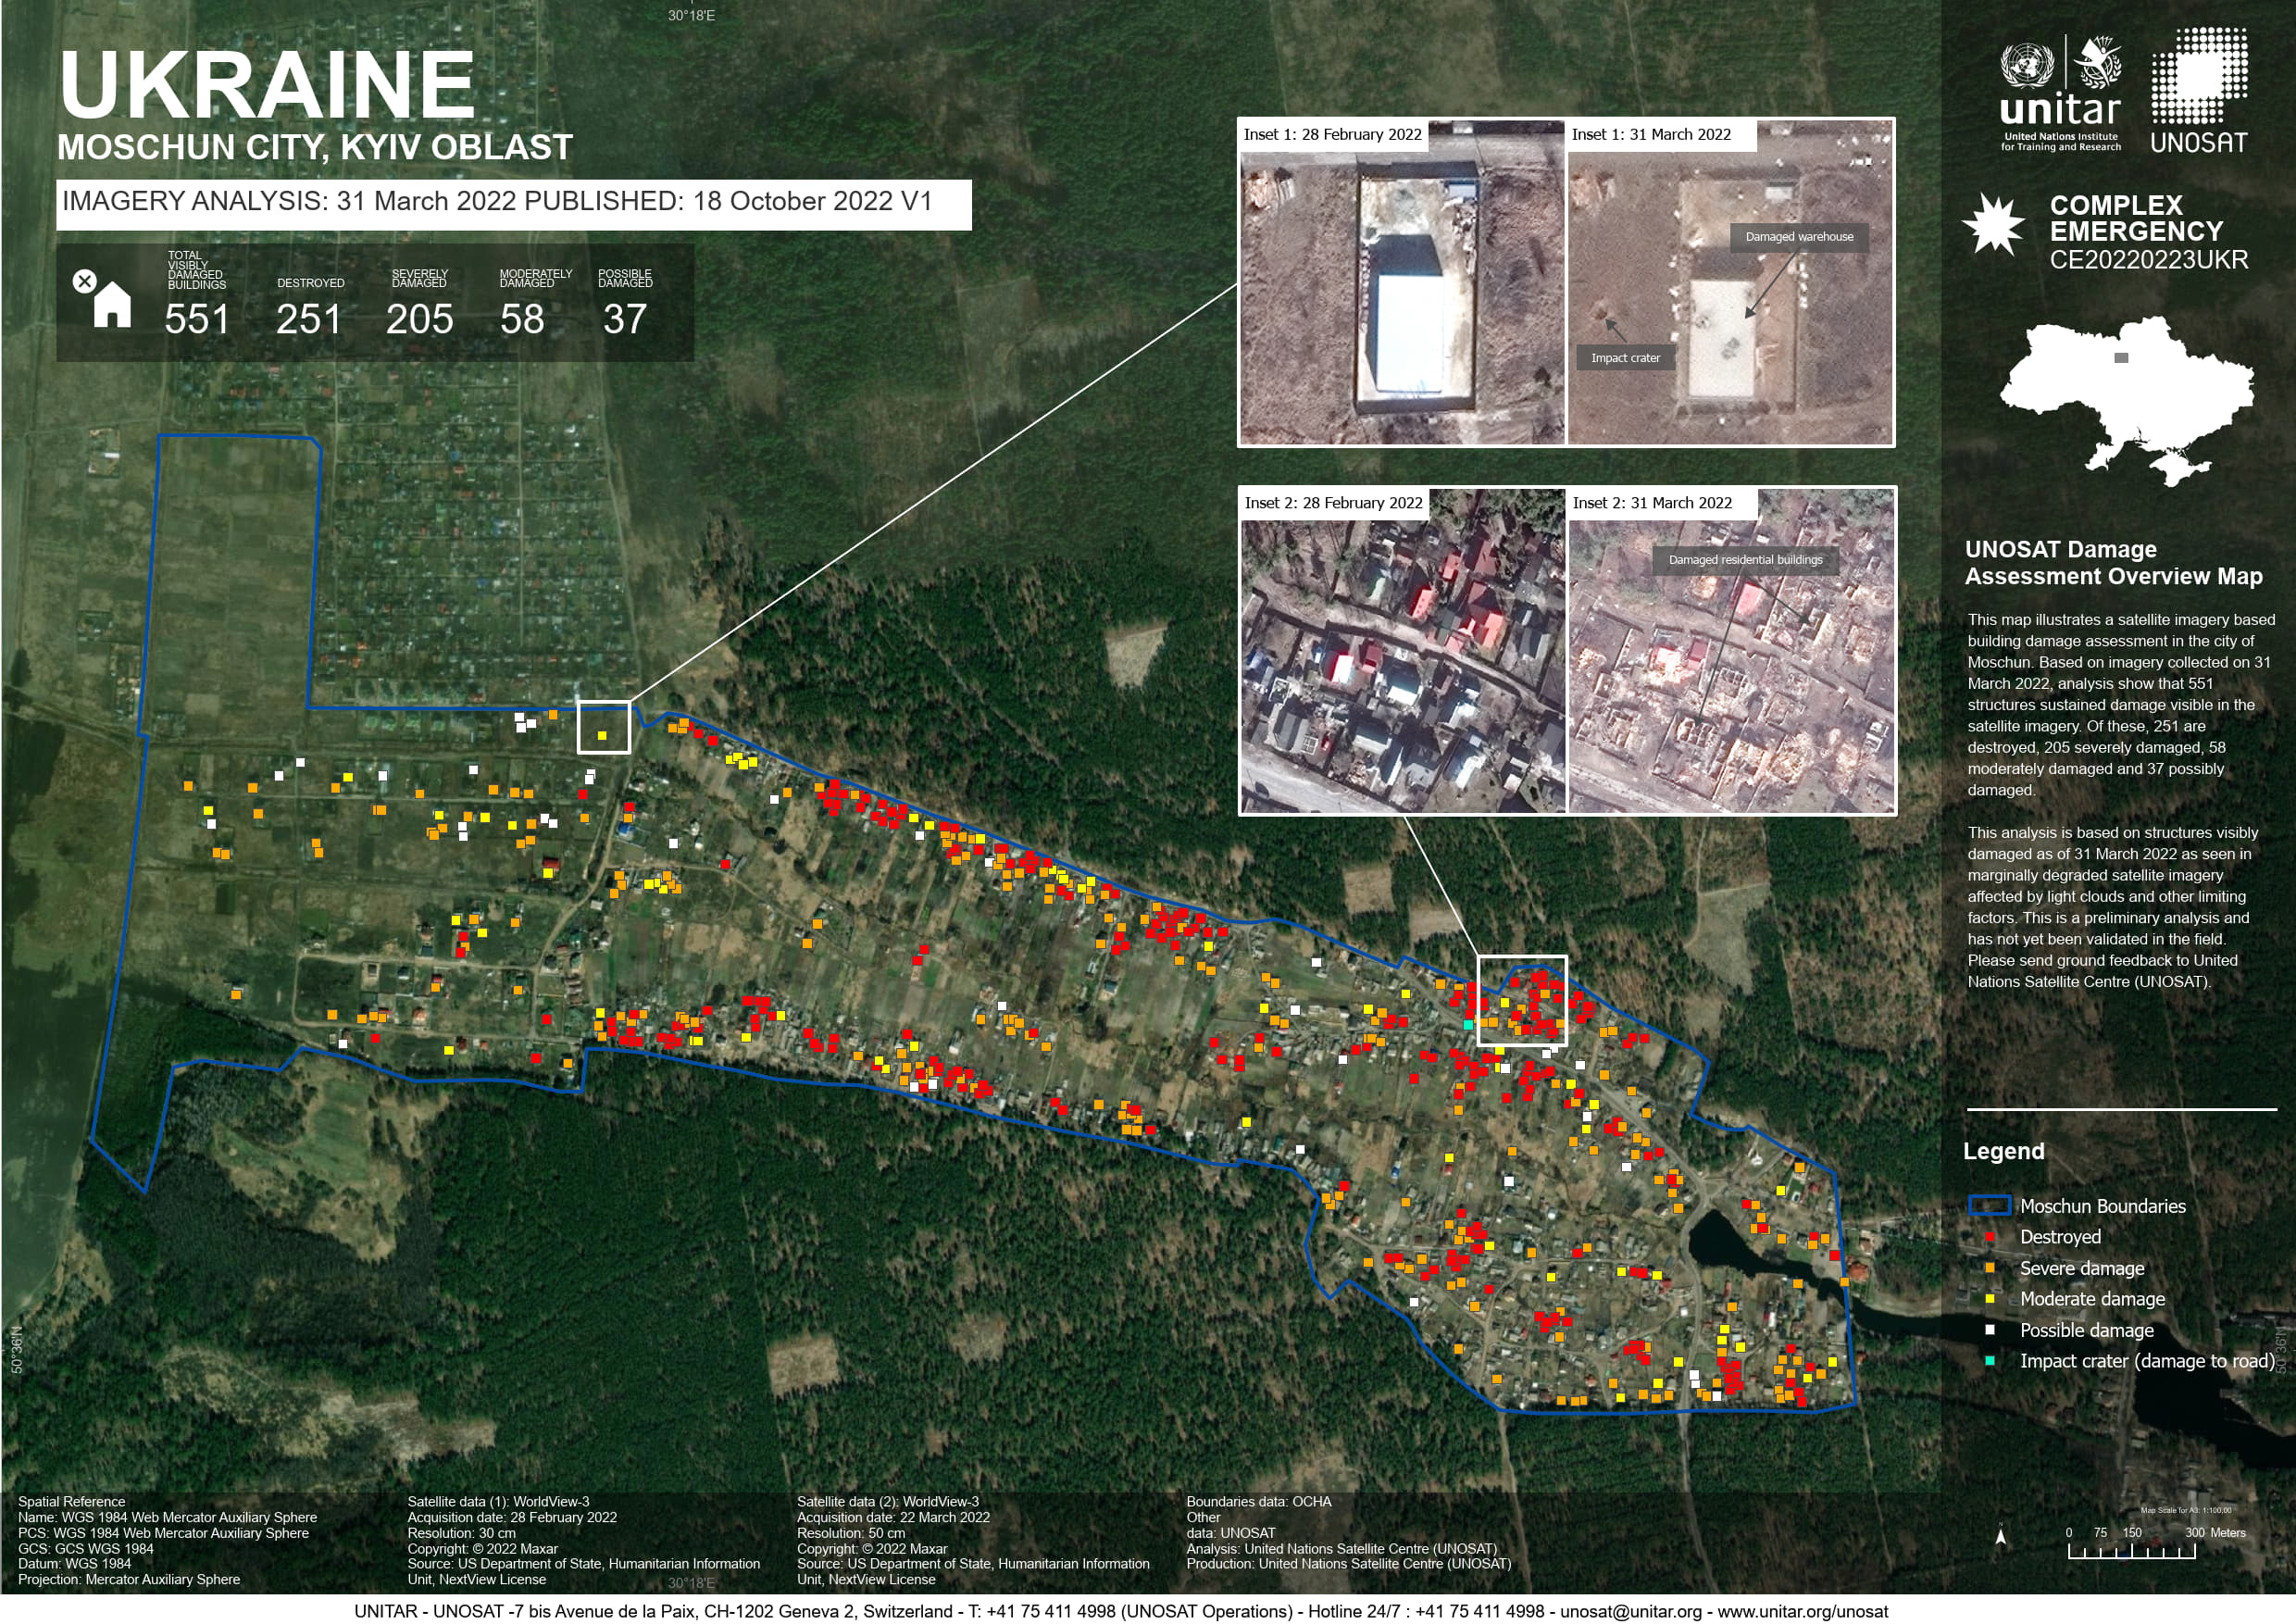This screenshot has height=1624, width=2296.
Task: Click the north arrow symbol
Action: [2000, 1537]
